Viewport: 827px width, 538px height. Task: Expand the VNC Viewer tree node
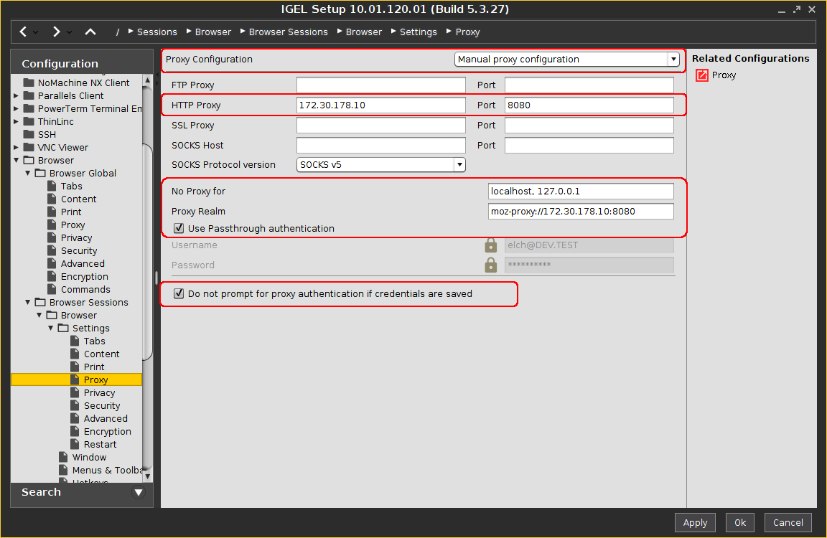(x=17, y=148)
